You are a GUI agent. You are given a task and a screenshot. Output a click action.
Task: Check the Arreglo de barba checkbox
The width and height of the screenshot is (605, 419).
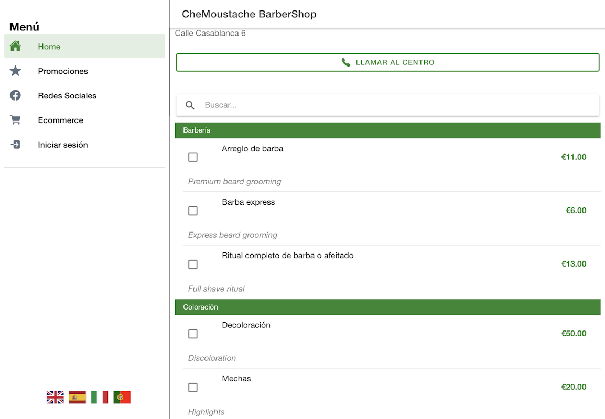[193, 157]
